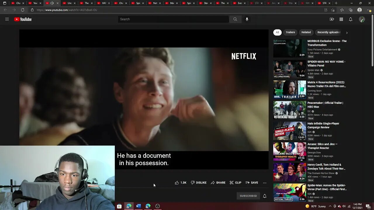The image size is (374, 210).
Task: Open Spider-Man: Across the Spider-Verse trailer thumbnail
Action: (290, 192)
